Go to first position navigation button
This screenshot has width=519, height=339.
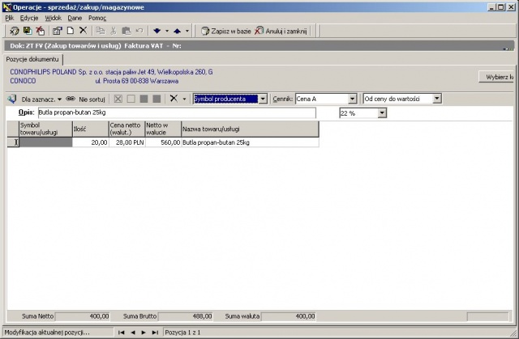(x=121, y=333)
